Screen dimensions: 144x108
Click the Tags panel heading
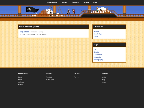tap(95, 45)
